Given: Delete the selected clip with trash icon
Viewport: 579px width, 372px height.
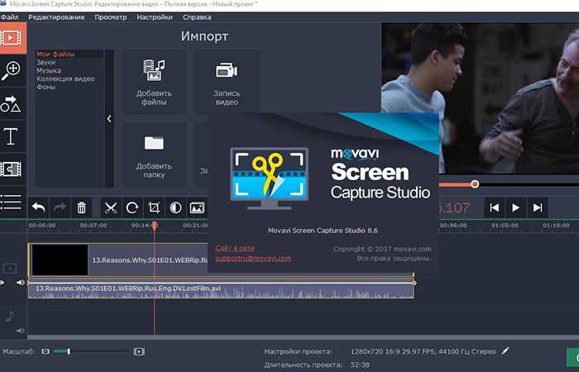Looking at the screenshot, I should [82, 207].
